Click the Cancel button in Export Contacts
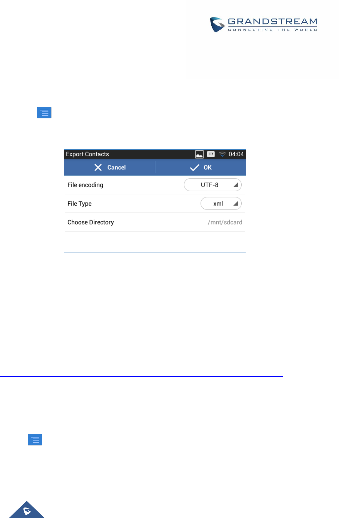 pos(110,168)
